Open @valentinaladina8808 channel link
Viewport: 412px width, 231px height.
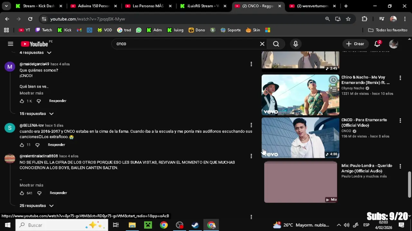tap(39, 156)
